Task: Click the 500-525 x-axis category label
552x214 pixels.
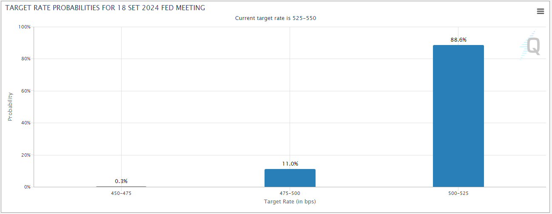Action: coord(458,193)
